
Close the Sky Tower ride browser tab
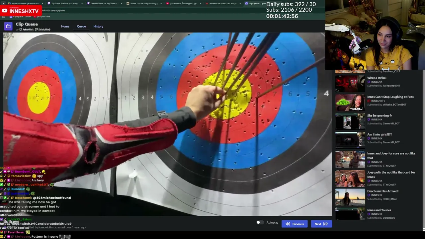tap(82, 3)
